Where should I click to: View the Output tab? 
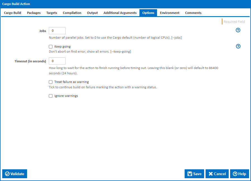pyautogui.click(x=92, y=13)
